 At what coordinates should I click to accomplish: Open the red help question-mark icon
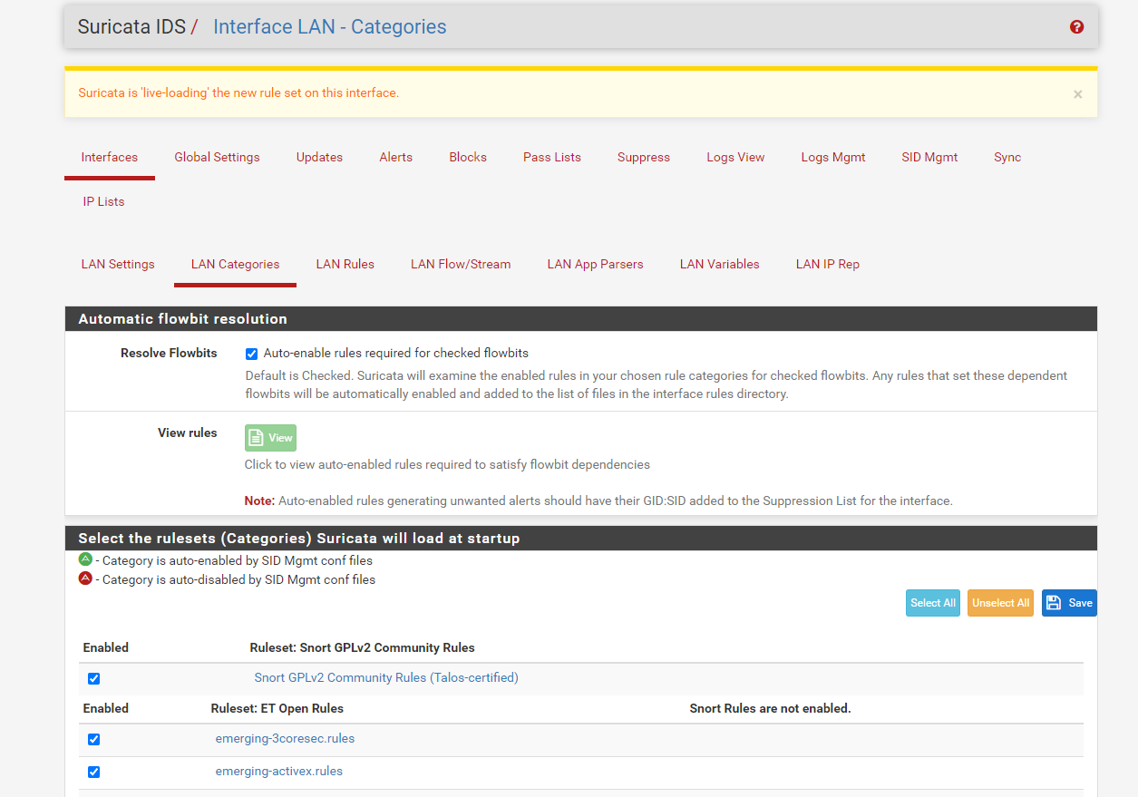click(x=1076, y=27)
